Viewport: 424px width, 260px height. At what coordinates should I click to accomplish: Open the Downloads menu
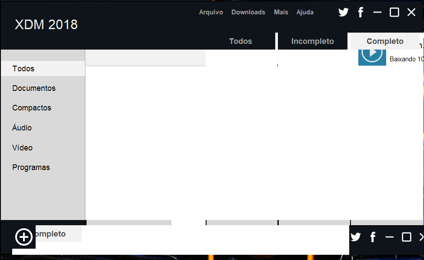pos(248,12)
